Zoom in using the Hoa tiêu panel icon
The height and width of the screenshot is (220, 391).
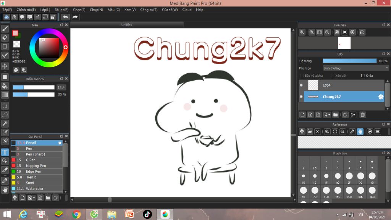point(312,32)
